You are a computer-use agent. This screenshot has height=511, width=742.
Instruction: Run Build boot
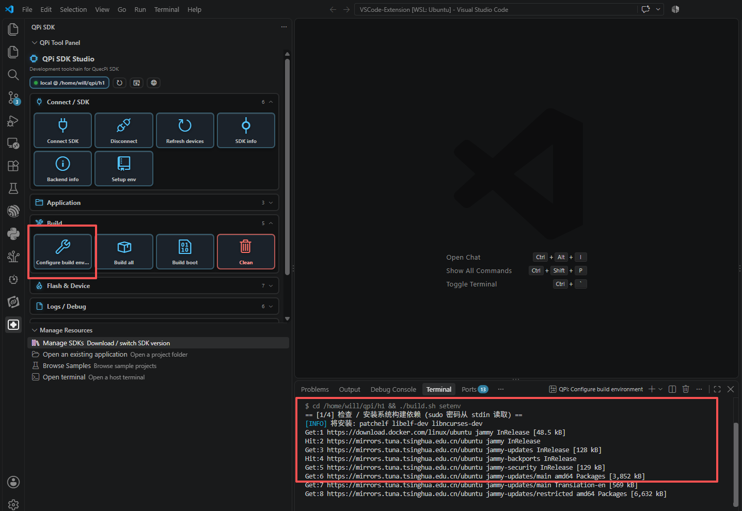[x=185, y=252]
